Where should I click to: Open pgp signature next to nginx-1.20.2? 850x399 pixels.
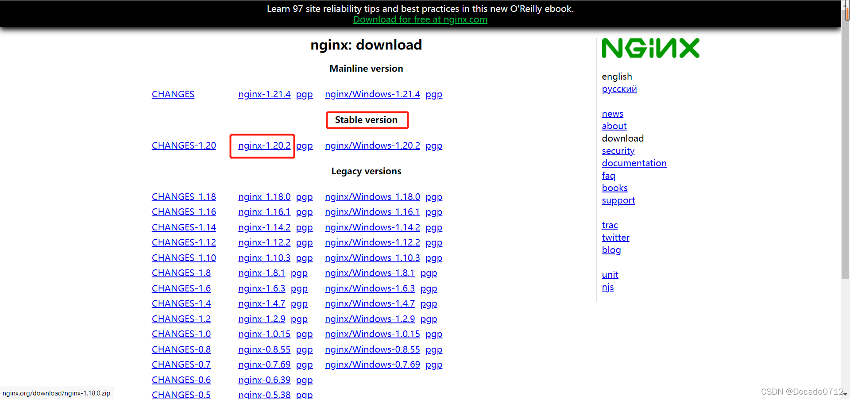(x=304, y=146)
